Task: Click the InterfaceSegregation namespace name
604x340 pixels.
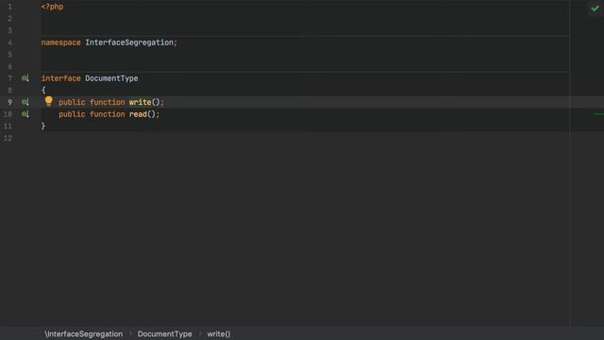Action: (x=129, y=42)
